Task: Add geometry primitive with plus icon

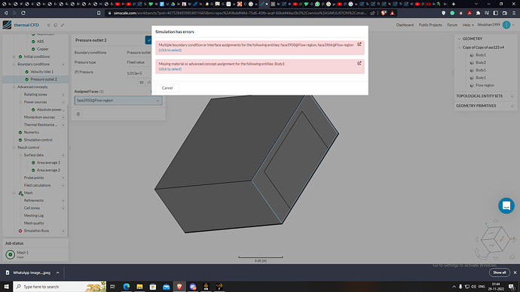Action: pos(512,106)
